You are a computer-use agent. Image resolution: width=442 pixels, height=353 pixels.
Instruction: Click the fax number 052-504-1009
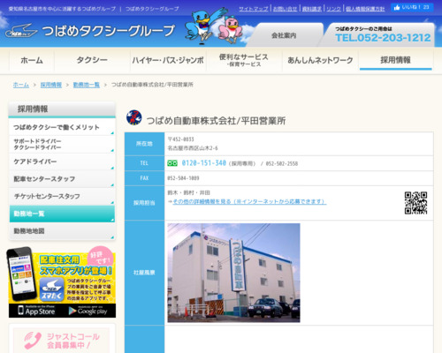pos(183,178)
